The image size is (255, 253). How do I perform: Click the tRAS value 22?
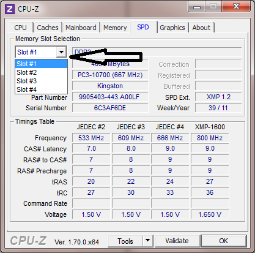[131, 181]
